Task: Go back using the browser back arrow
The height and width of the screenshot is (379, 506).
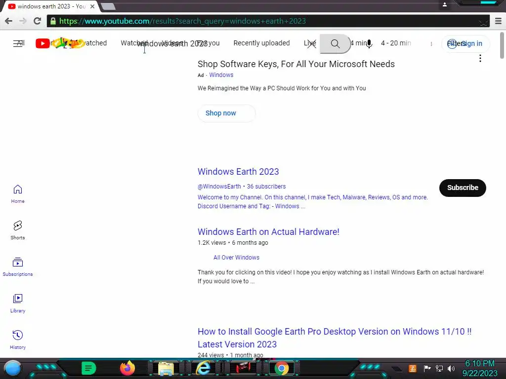Action: pyautogui.click(x=9, y=21)
